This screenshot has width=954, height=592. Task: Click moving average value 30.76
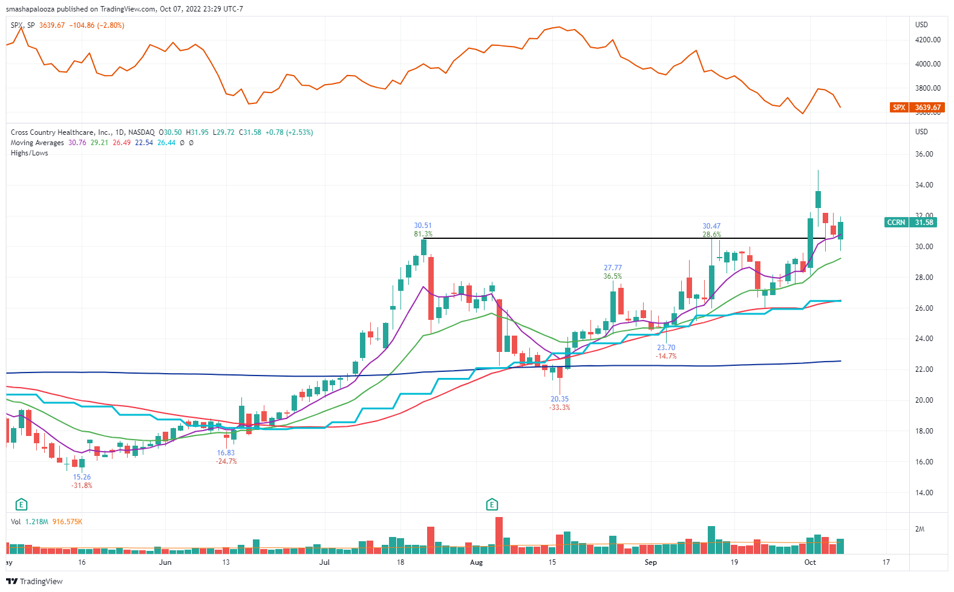(77, 143)
